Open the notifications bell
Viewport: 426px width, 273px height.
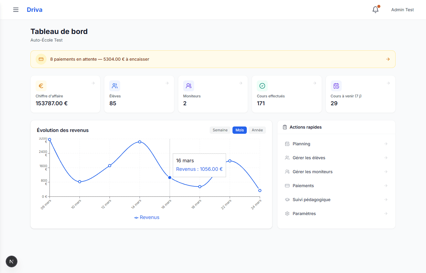(375, 10)
